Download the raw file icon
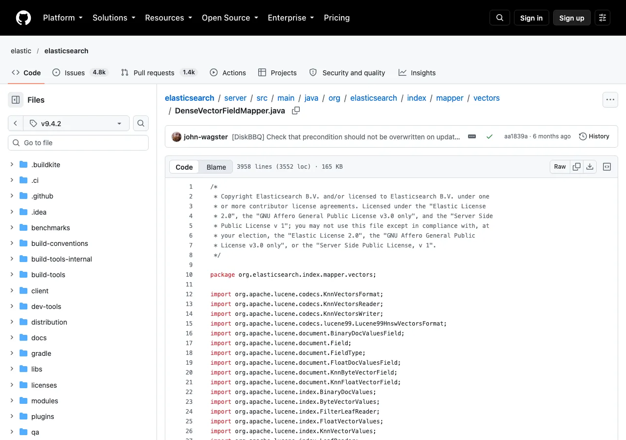Image resolution: width=626 pixels, height=440 pixels. coord(590,167)
